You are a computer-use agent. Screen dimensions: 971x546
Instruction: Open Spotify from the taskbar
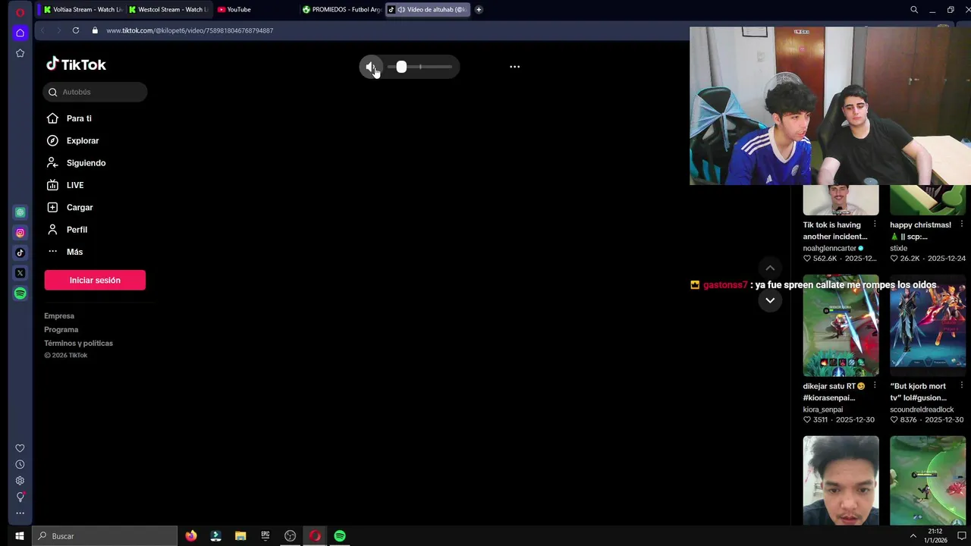[x=340, y=536]
